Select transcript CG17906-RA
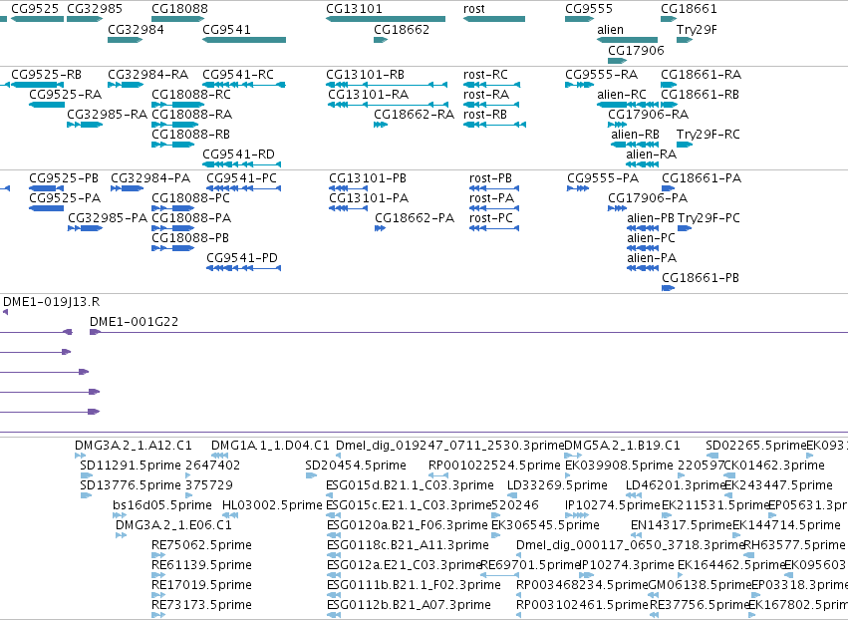Viewport: 848px width, 620px height. tap(617, 125)
